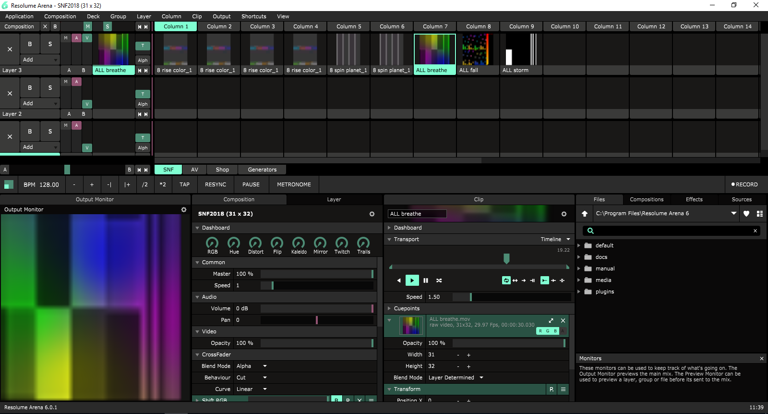Click the play forward button in Transport
768x414 pixels.
tap(412, 280)
